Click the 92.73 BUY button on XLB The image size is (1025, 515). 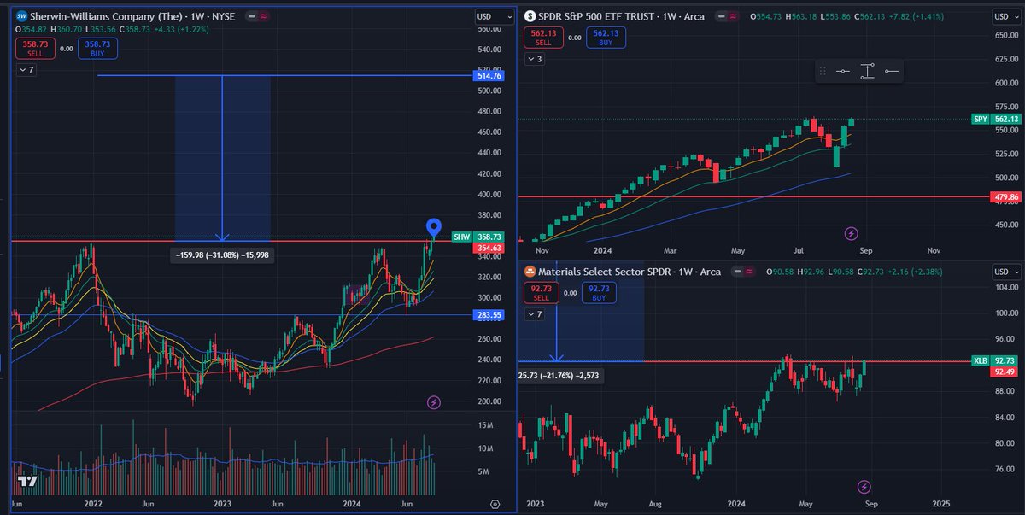click(x=599, y=293)
